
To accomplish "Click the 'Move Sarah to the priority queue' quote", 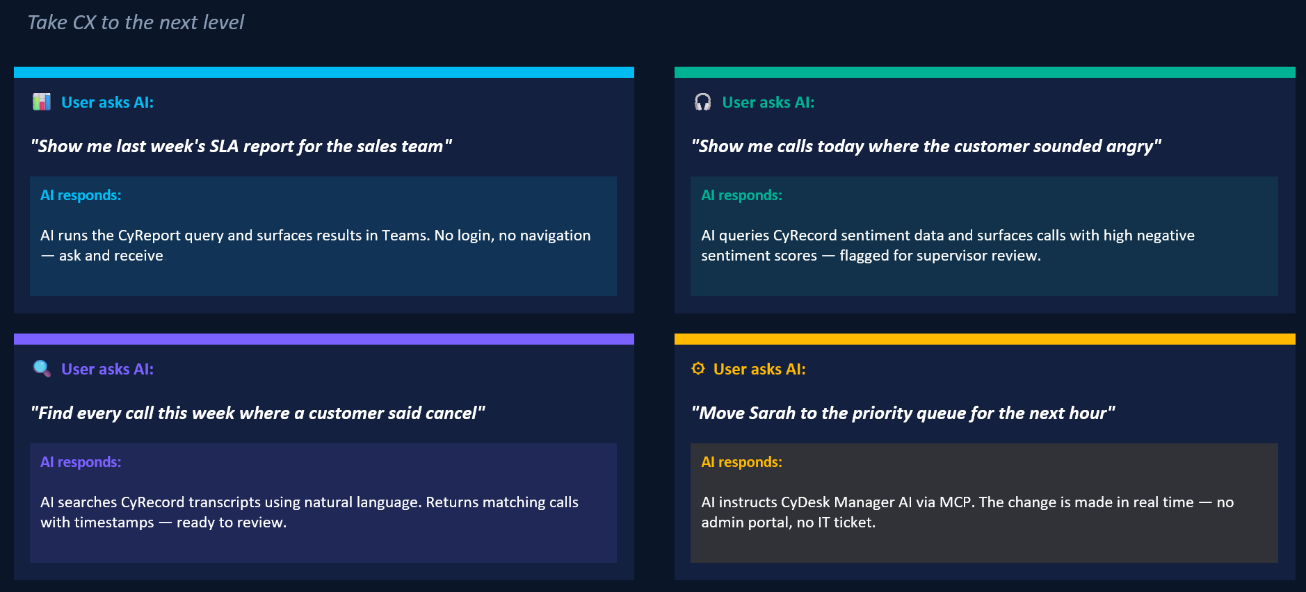I will [903, 413].
